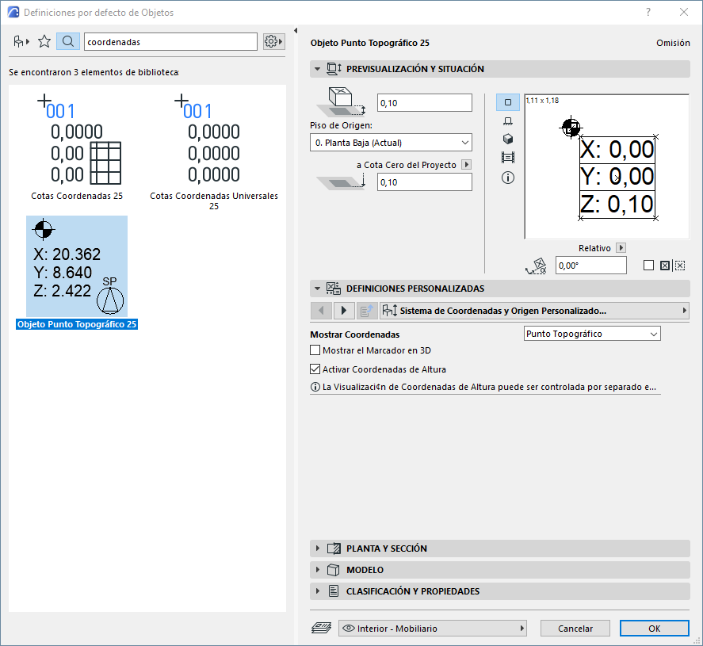
Task: Show favorites with the star icon
Action: click(x=44, y=42)
